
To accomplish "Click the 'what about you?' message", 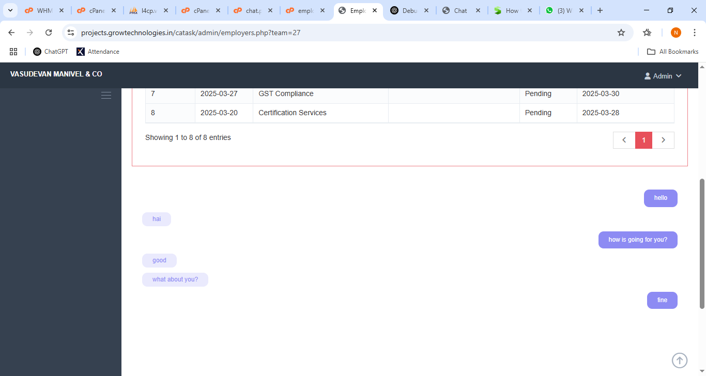I will 175,279.
